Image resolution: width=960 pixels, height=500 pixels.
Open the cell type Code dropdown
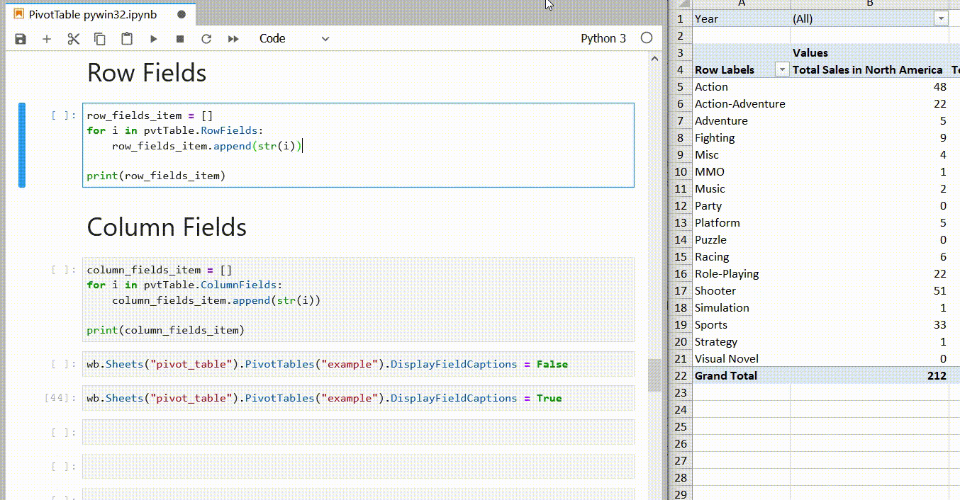pos(294,39)
